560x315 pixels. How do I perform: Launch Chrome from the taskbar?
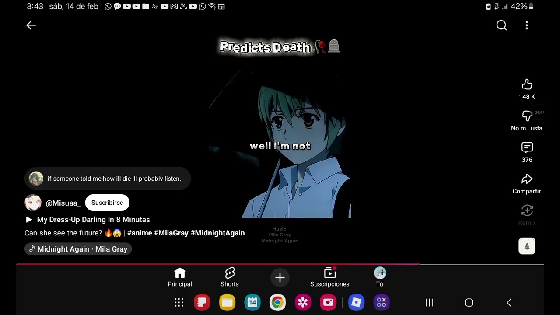coord(277,302)
